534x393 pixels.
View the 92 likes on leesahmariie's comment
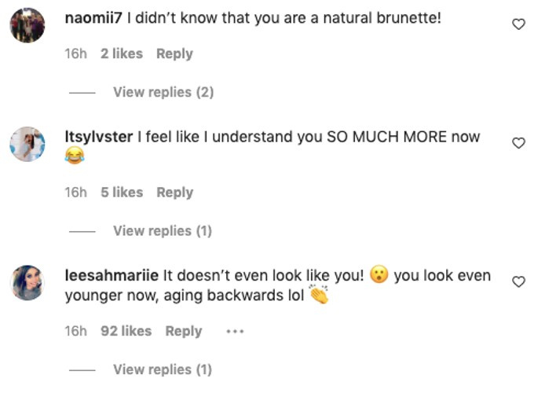(126, 332)
